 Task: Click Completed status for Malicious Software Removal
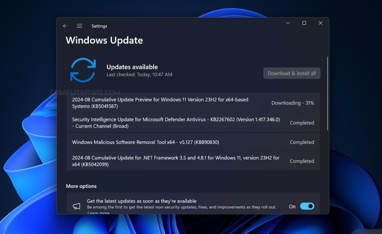[302, 142]
